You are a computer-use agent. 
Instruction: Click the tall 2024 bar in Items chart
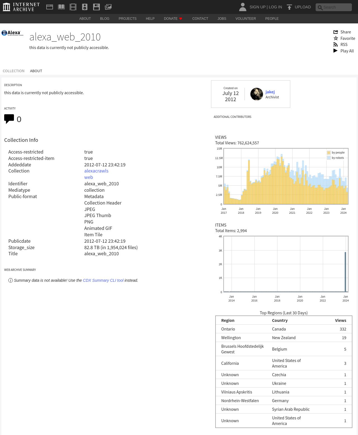345,272
